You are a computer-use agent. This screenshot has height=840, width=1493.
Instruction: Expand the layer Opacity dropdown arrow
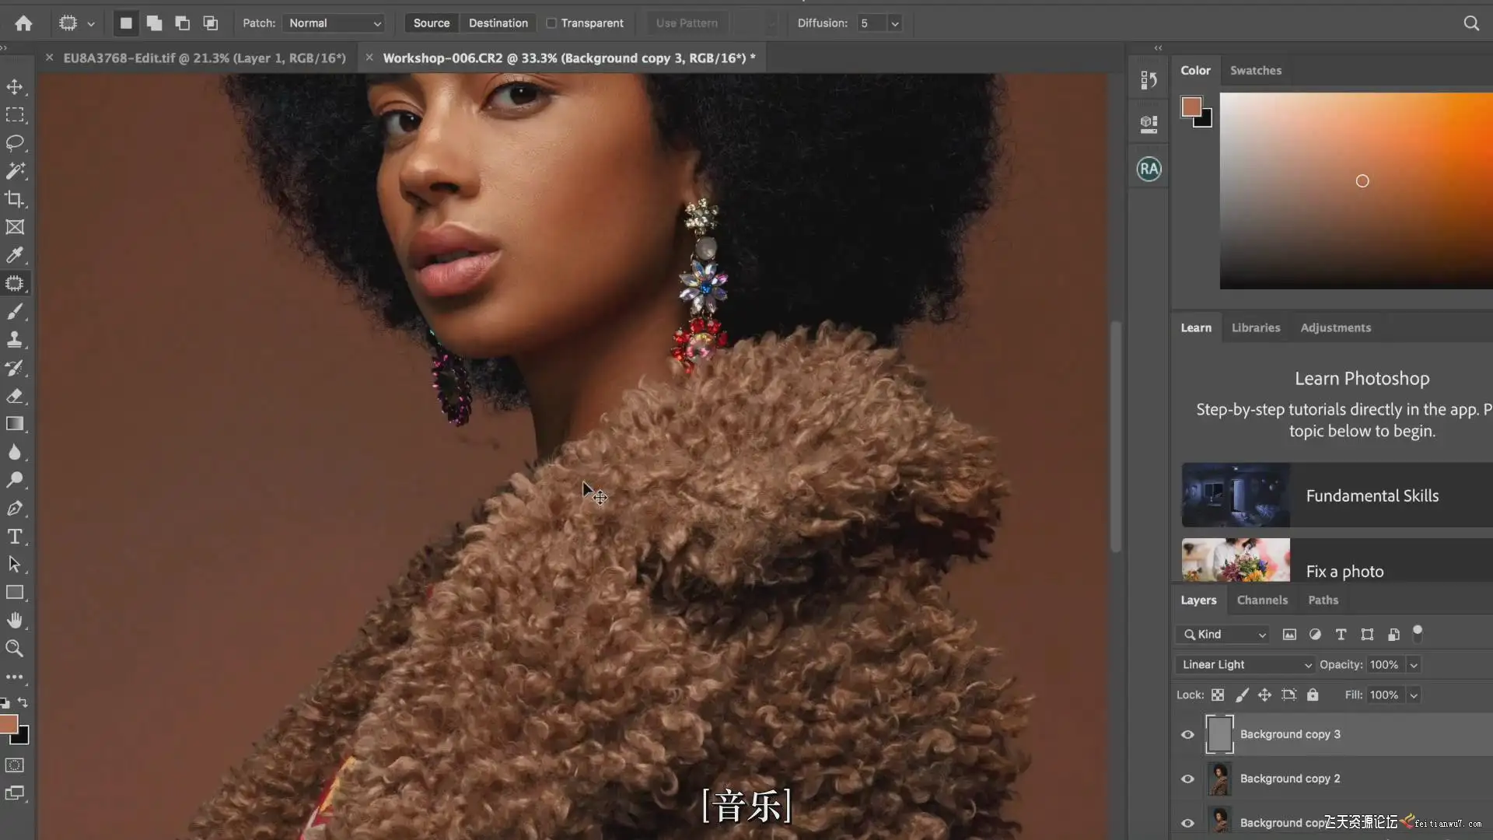1414,664
